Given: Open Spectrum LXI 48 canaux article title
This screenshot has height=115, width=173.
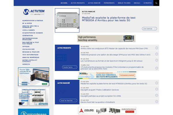Looking at the screenshot, I should (x=111, y=61).
